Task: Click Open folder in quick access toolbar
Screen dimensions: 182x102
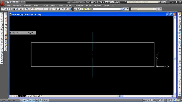Action: 11,2
